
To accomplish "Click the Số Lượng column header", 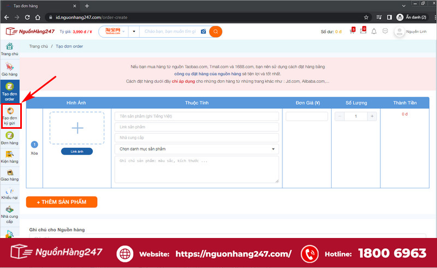I will (x=356, y=103).
